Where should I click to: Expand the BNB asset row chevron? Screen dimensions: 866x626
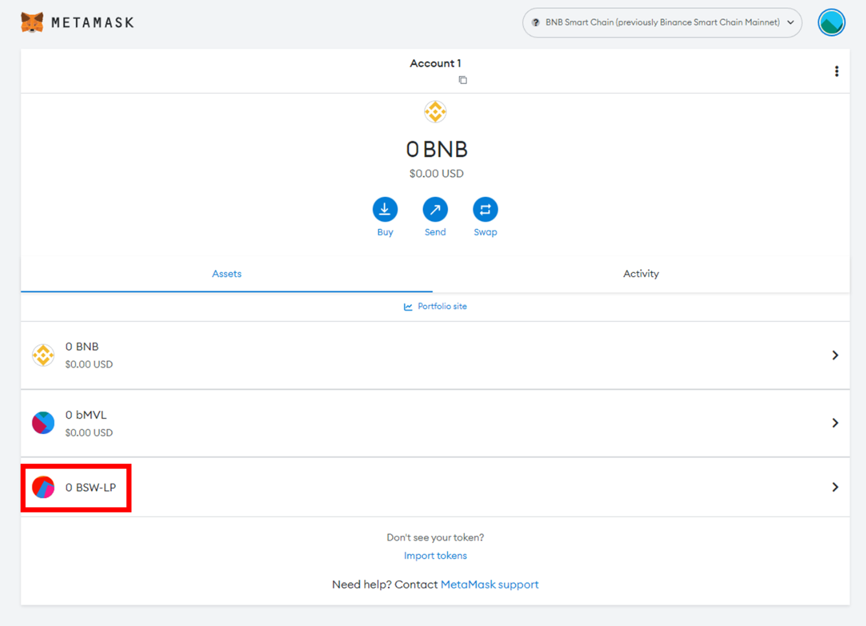(x=835, y=355)
